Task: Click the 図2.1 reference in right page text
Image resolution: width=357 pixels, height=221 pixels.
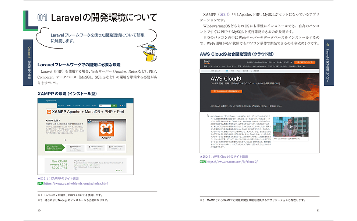Action: 225,14
